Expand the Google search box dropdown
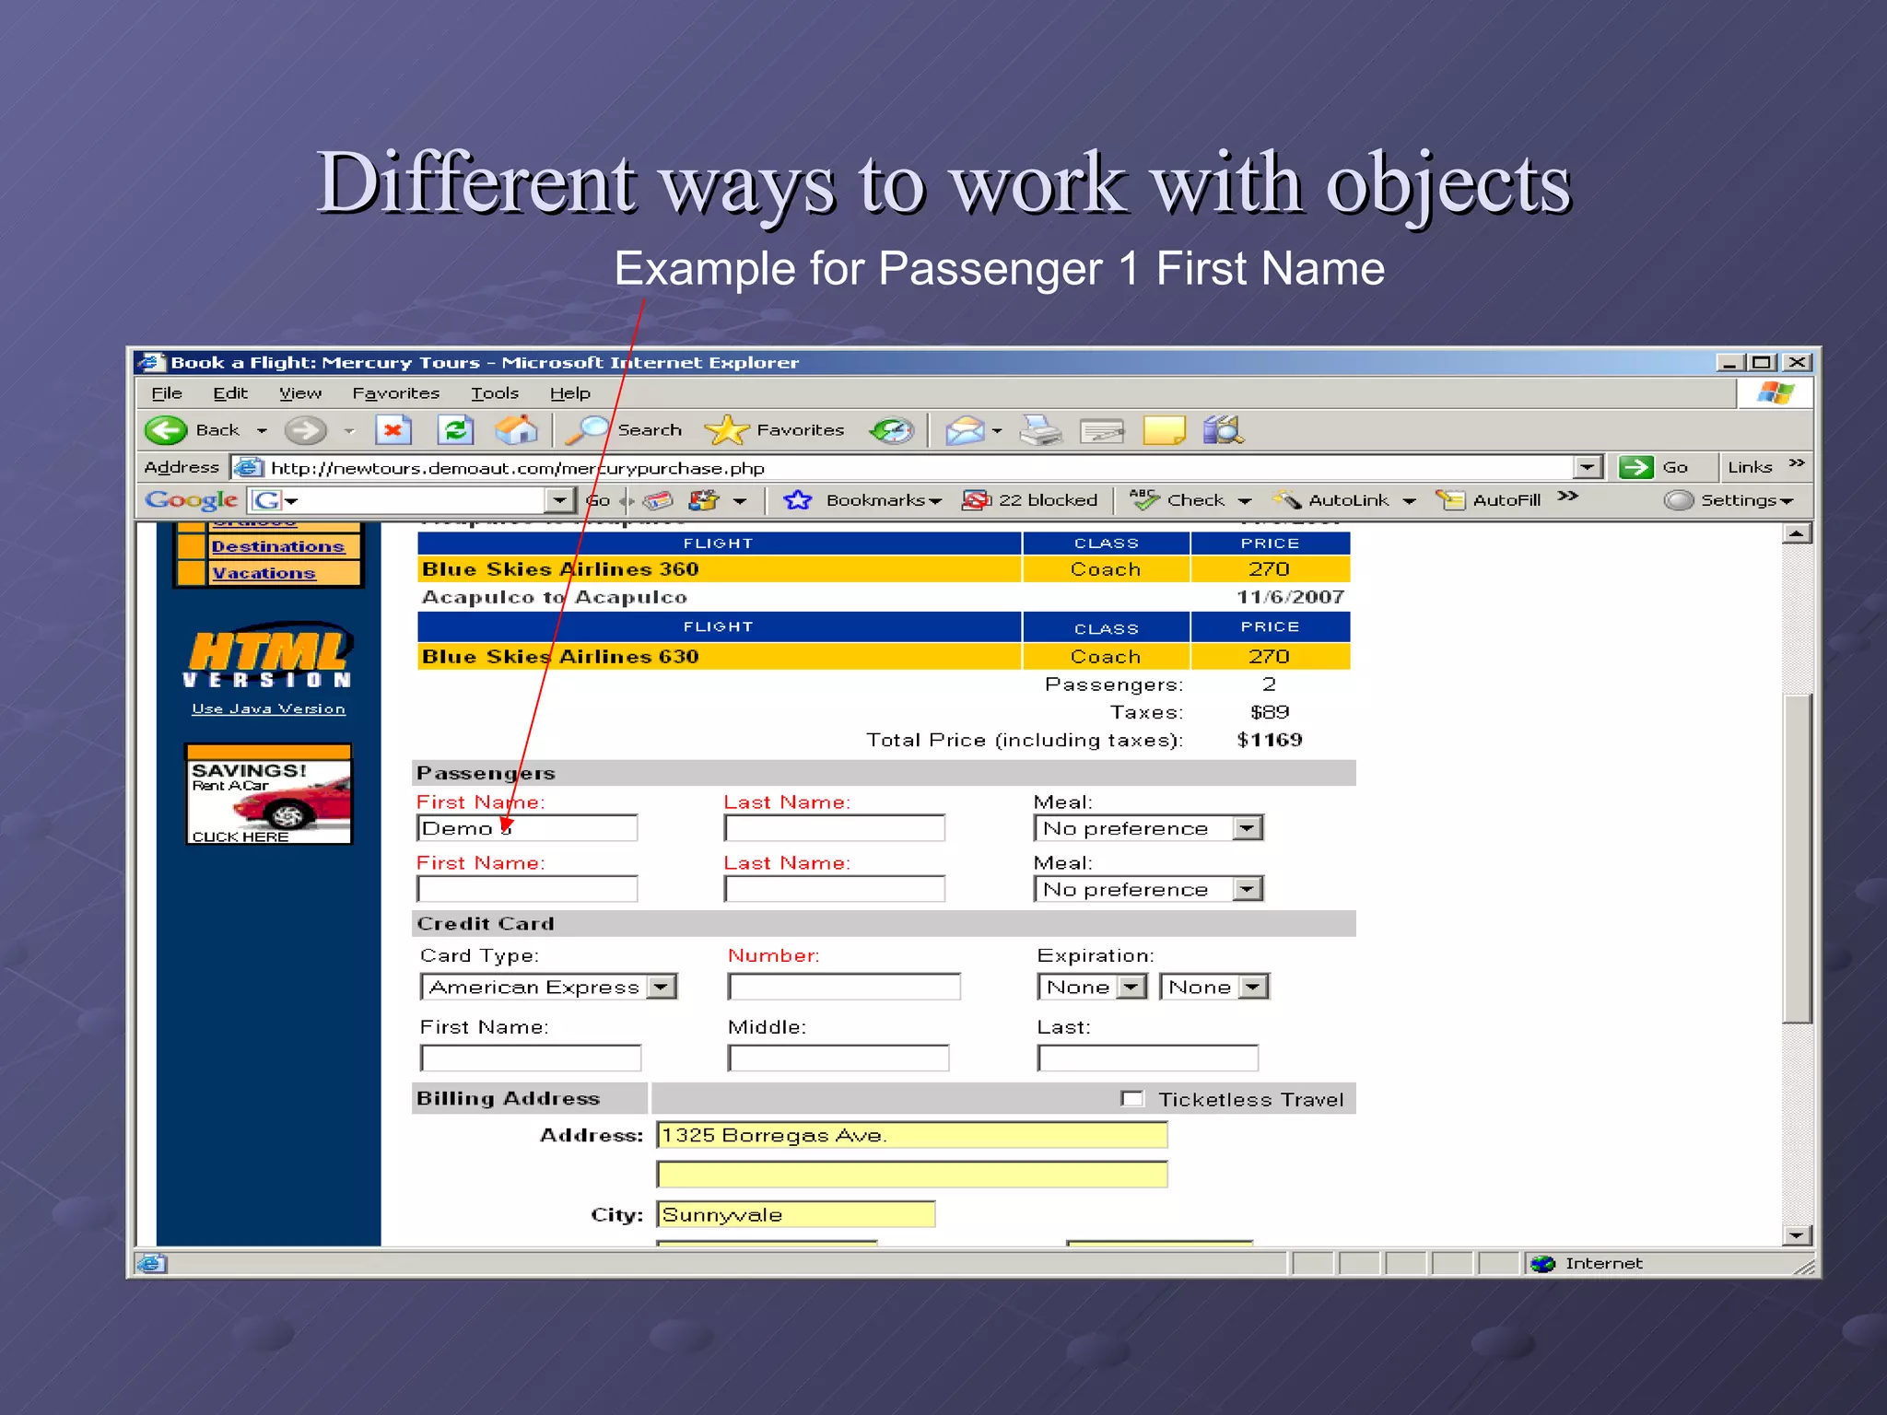This screenshot has height=1415, width=1887. point(559,500)
